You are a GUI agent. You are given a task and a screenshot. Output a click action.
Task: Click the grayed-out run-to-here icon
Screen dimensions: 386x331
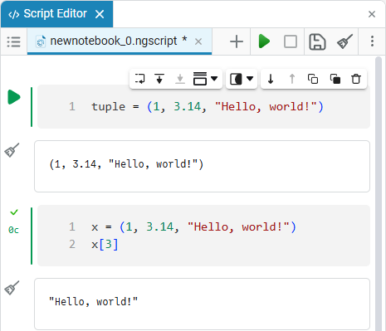click(180, 79)
